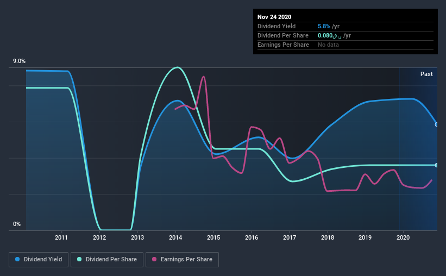Screen dimensions: 446x276
Task: Click the Dividend Per Share endpoint marker
Action: (x=437, y=165)
